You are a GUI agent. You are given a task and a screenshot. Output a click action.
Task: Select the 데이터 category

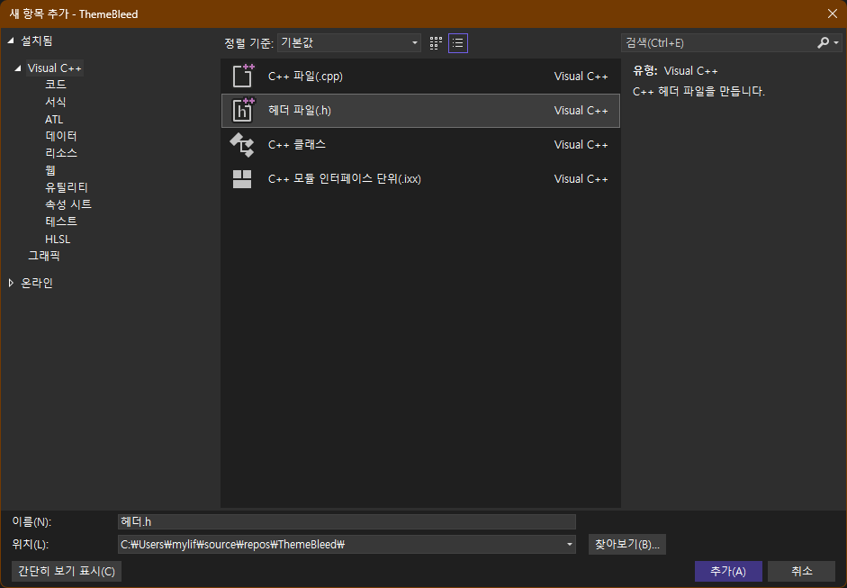pos(61,136)
